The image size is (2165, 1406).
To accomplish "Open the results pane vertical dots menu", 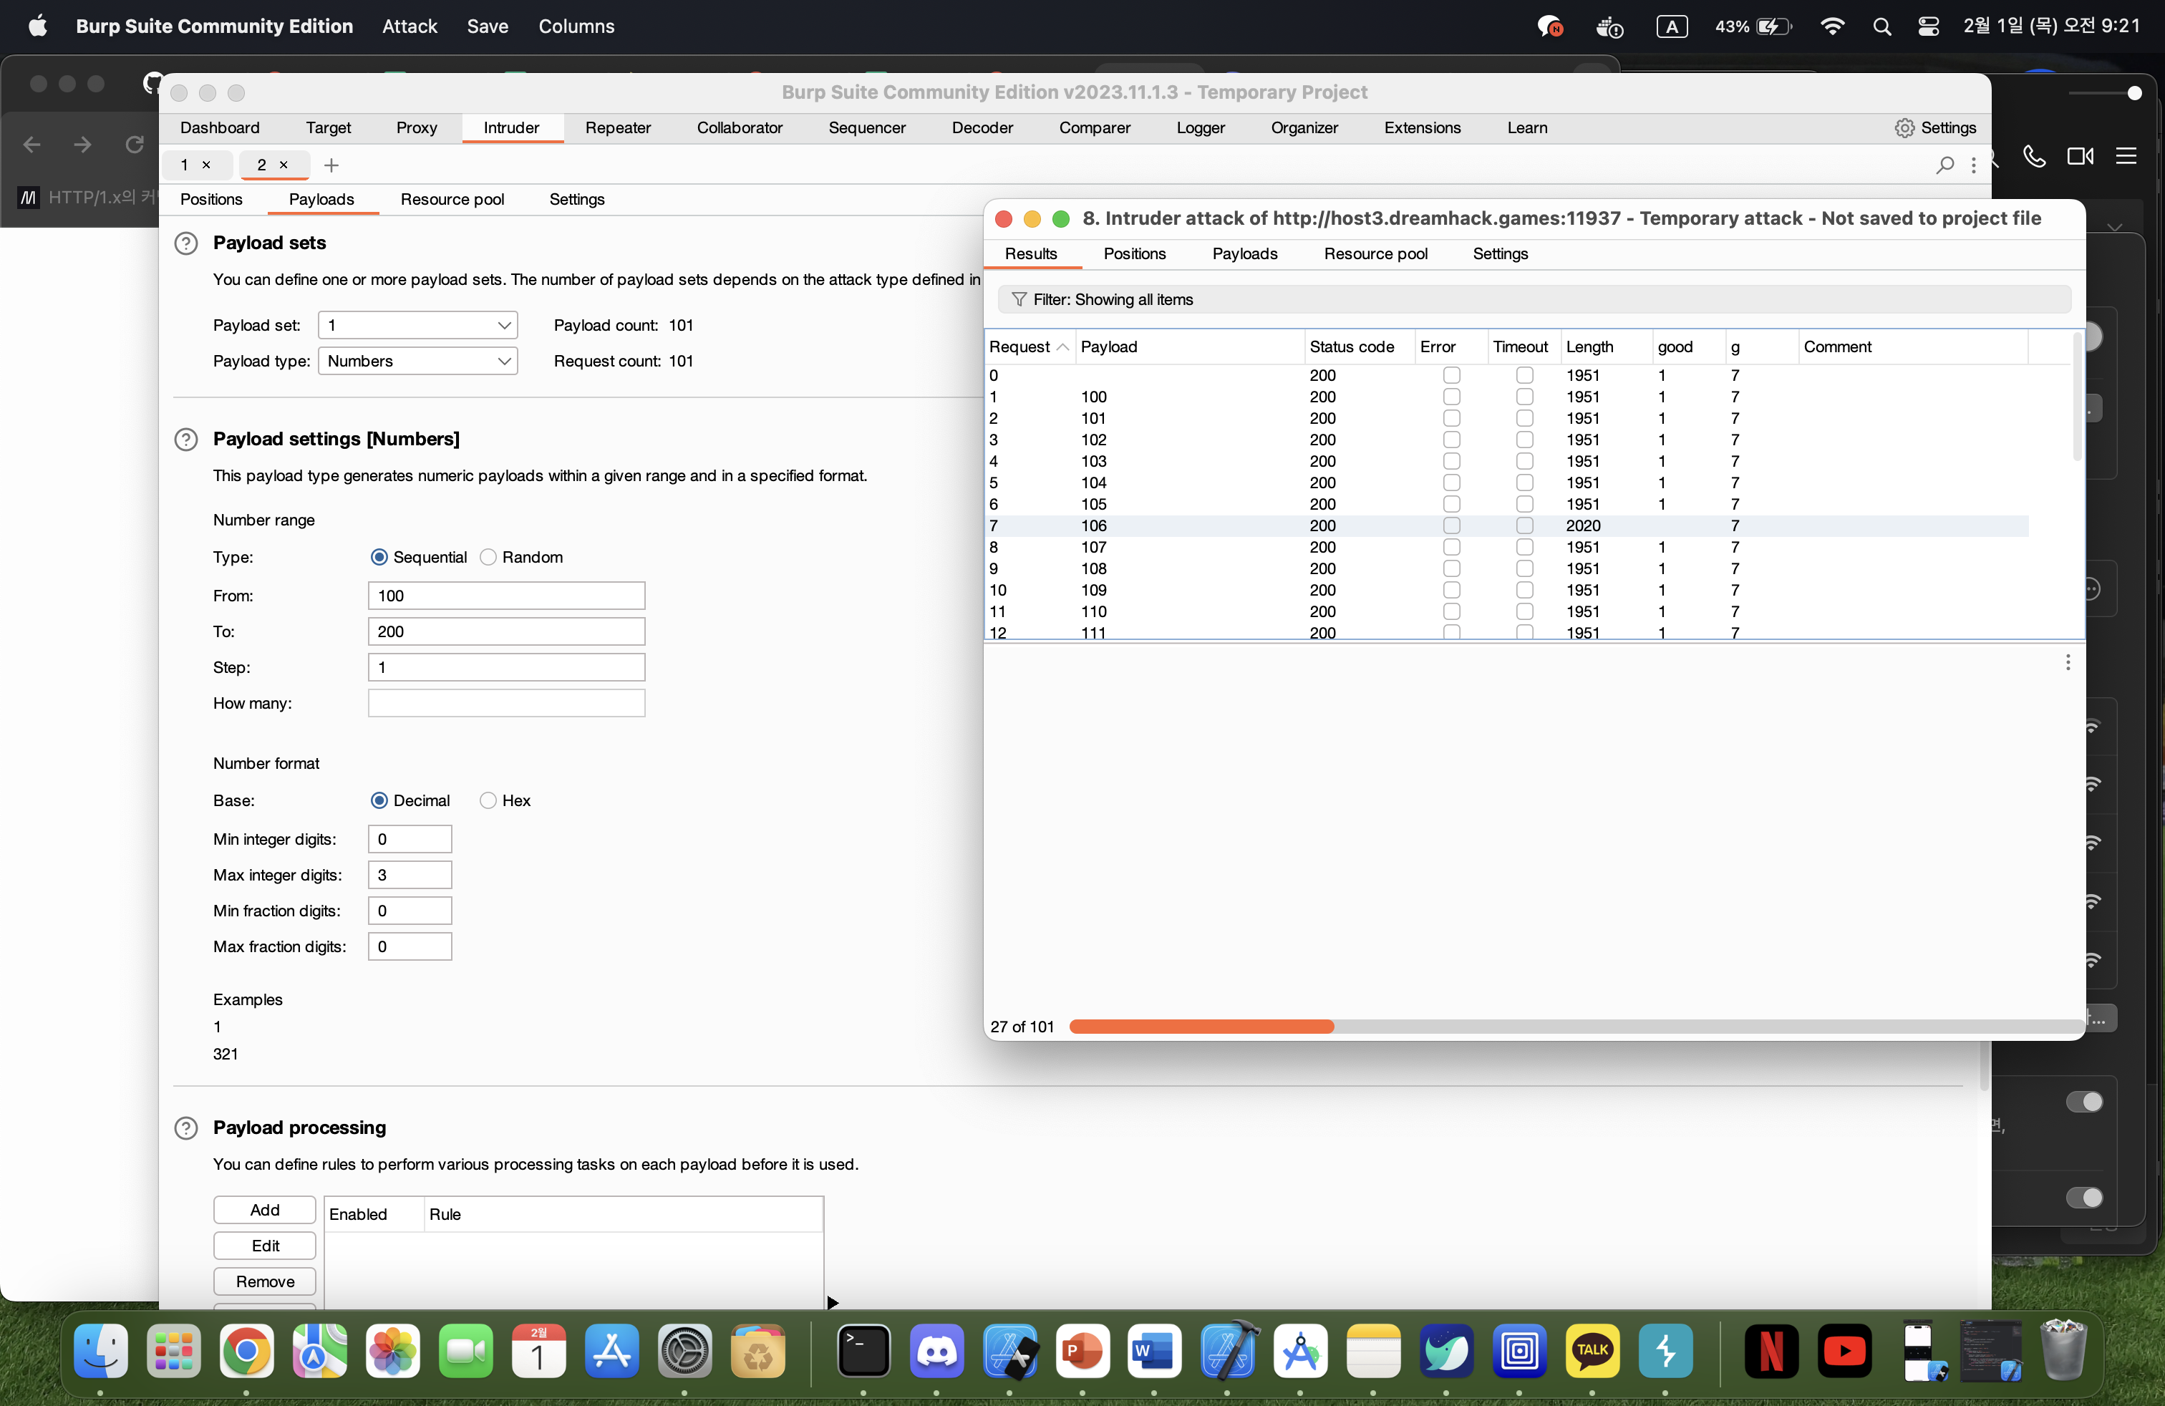I will 2068,662.
